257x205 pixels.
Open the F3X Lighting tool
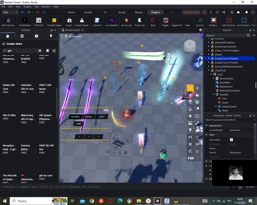pos(190,130)
